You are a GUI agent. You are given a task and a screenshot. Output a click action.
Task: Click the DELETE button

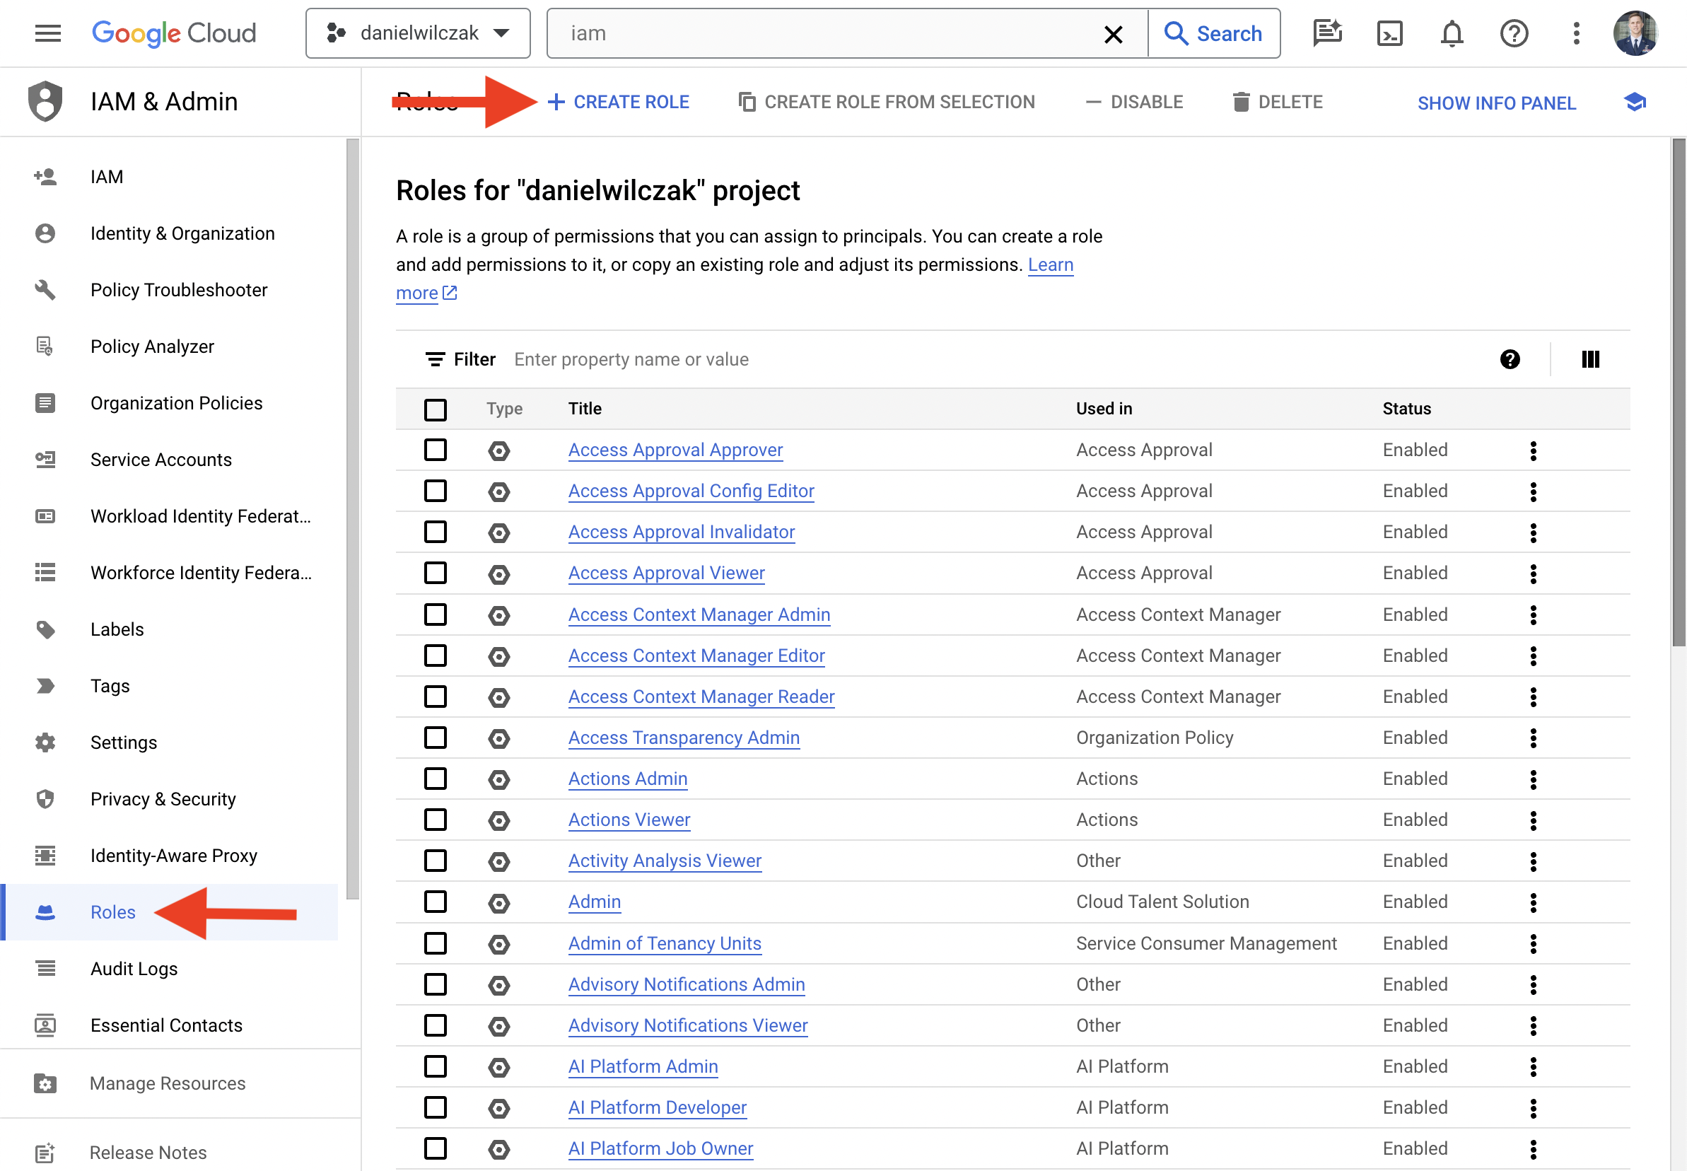click(x=1278, y=102)
